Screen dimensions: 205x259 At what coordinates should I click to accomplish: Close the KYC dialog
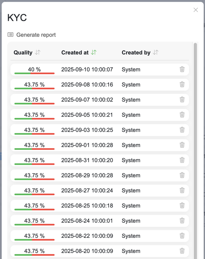(x=195, y=10)
